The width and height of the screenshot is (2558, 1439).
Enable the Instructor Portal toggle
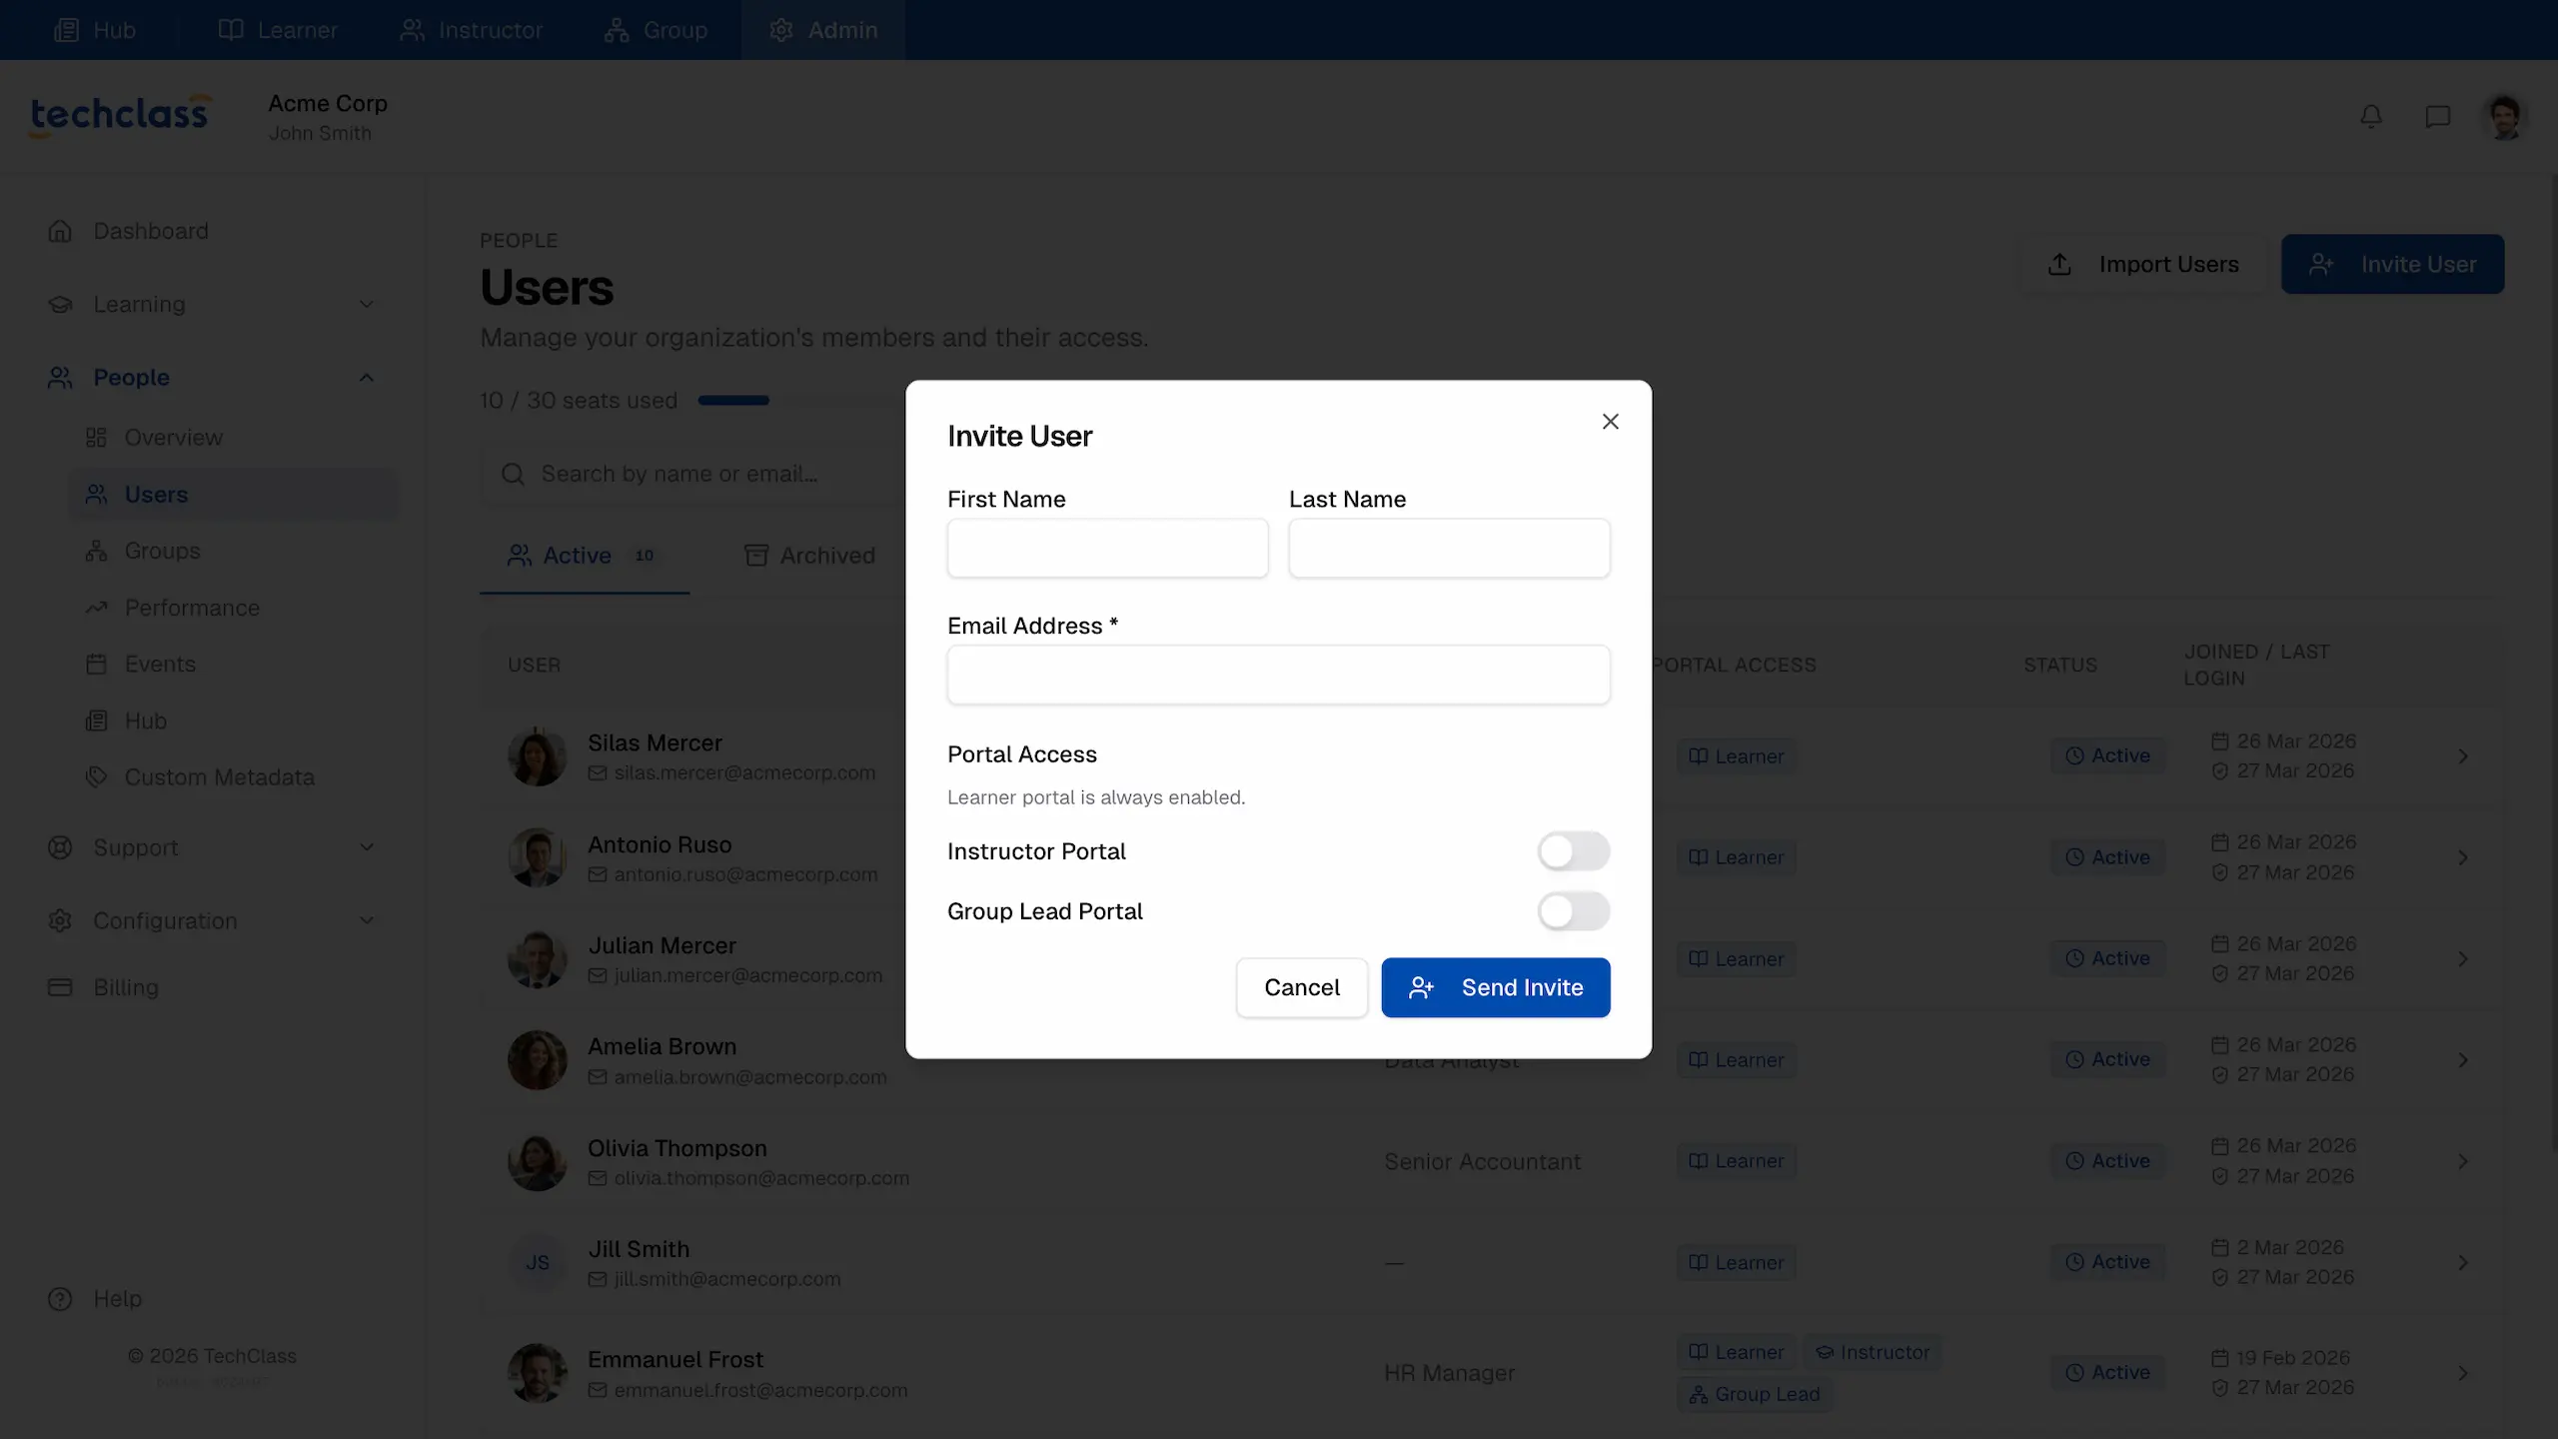tap(1573, 851)
